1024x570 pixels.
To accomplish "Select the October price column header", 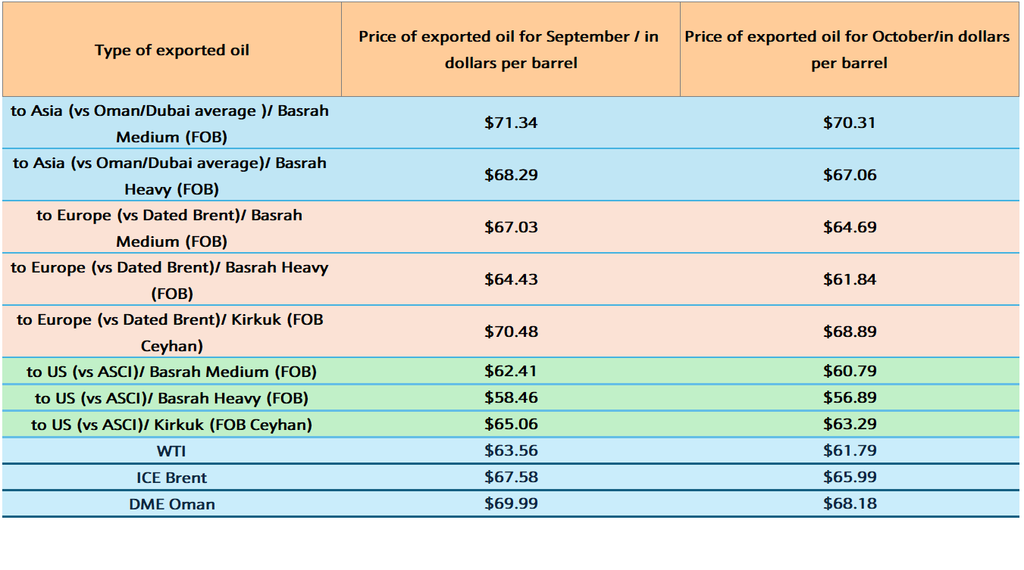I will coord(848,50).
